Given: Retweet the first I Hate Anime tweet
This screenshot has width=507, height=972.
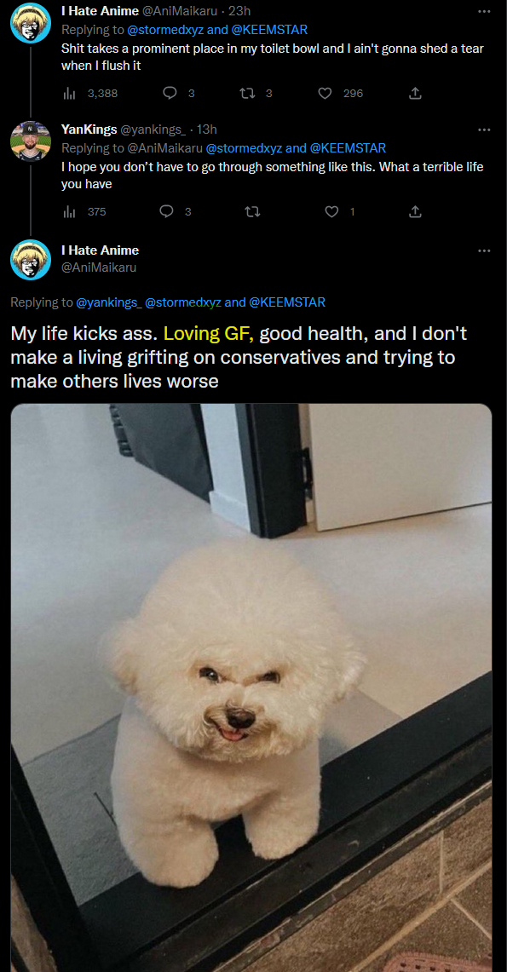Looking at the screenshot, I should pos(256,94).
